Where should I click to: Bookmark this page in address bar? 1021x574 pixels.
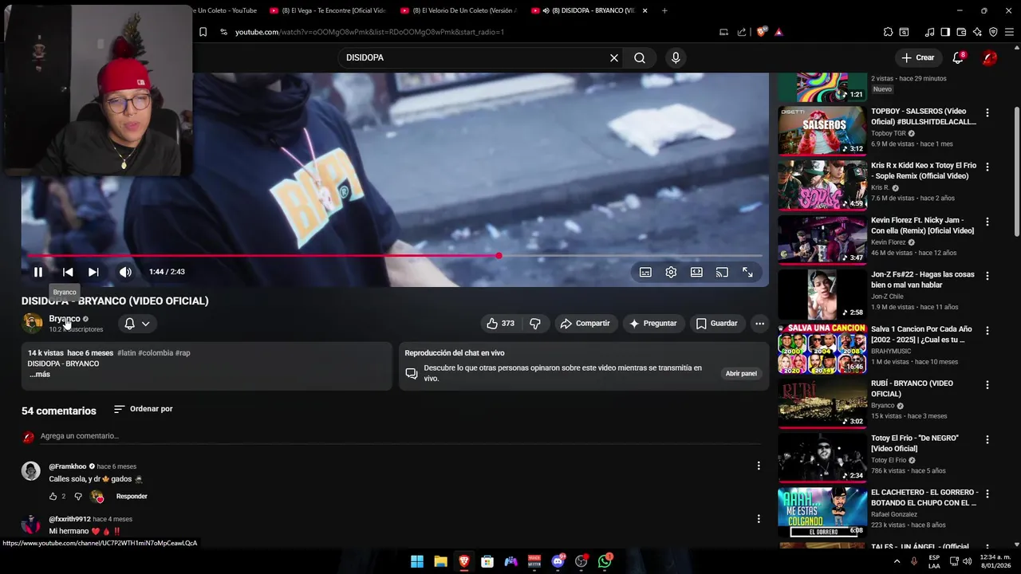click(203, 32)
